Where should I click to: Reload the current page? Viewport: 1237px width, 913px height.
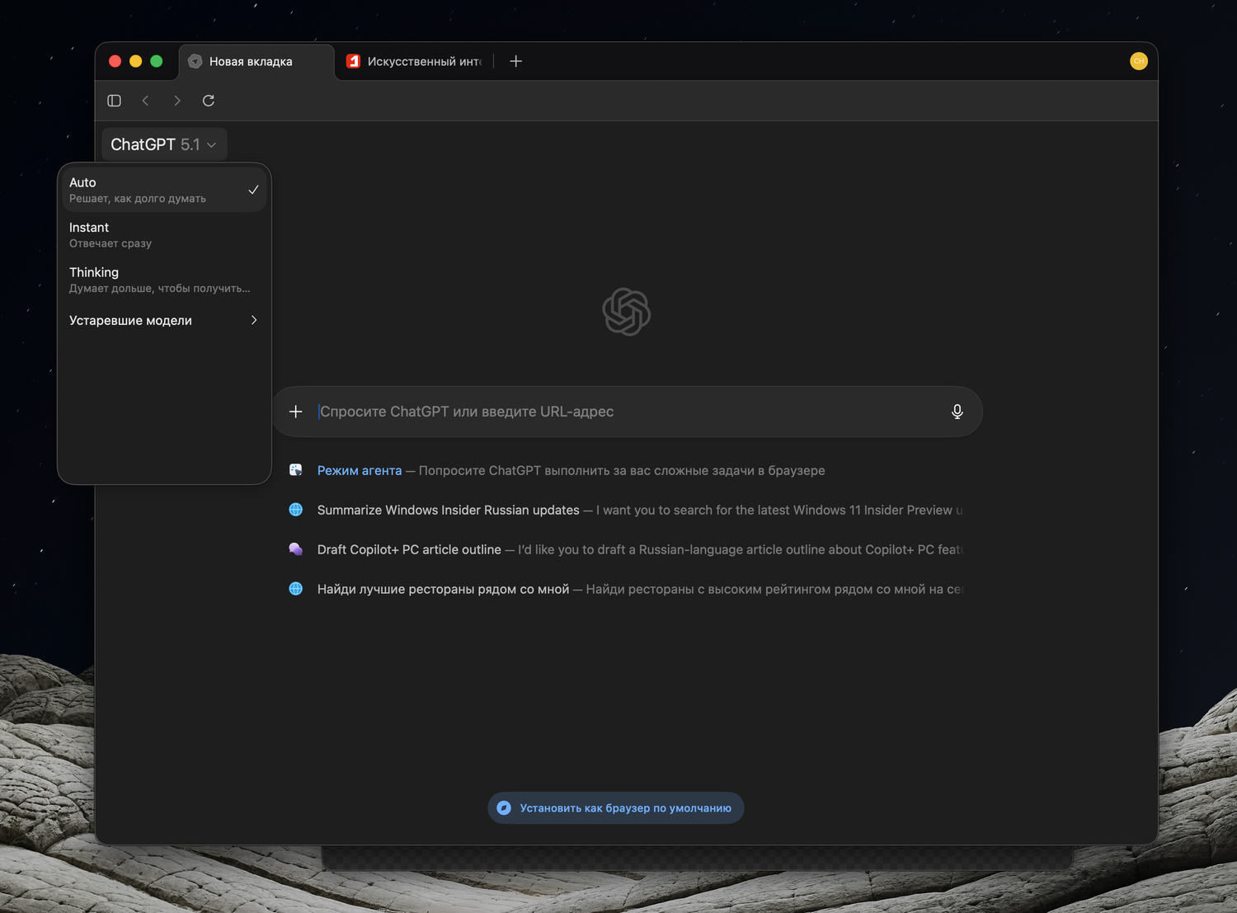click(209, 101)
